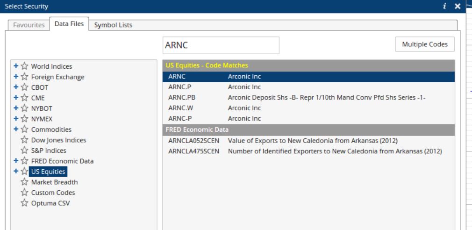The height and width of the screenshot is (230, 472).
Task: Star the S&P Indices entry
Action: click(24, 150)
